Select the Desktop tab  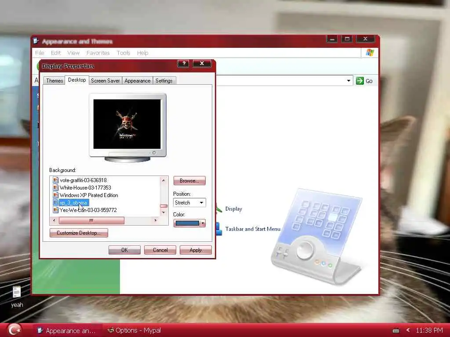click(76, 80)
